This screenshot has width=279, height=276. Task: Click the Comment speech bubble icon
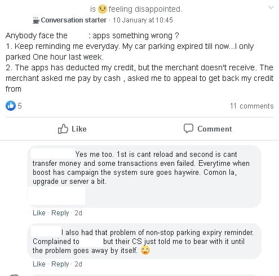click(x=188, y=129)
